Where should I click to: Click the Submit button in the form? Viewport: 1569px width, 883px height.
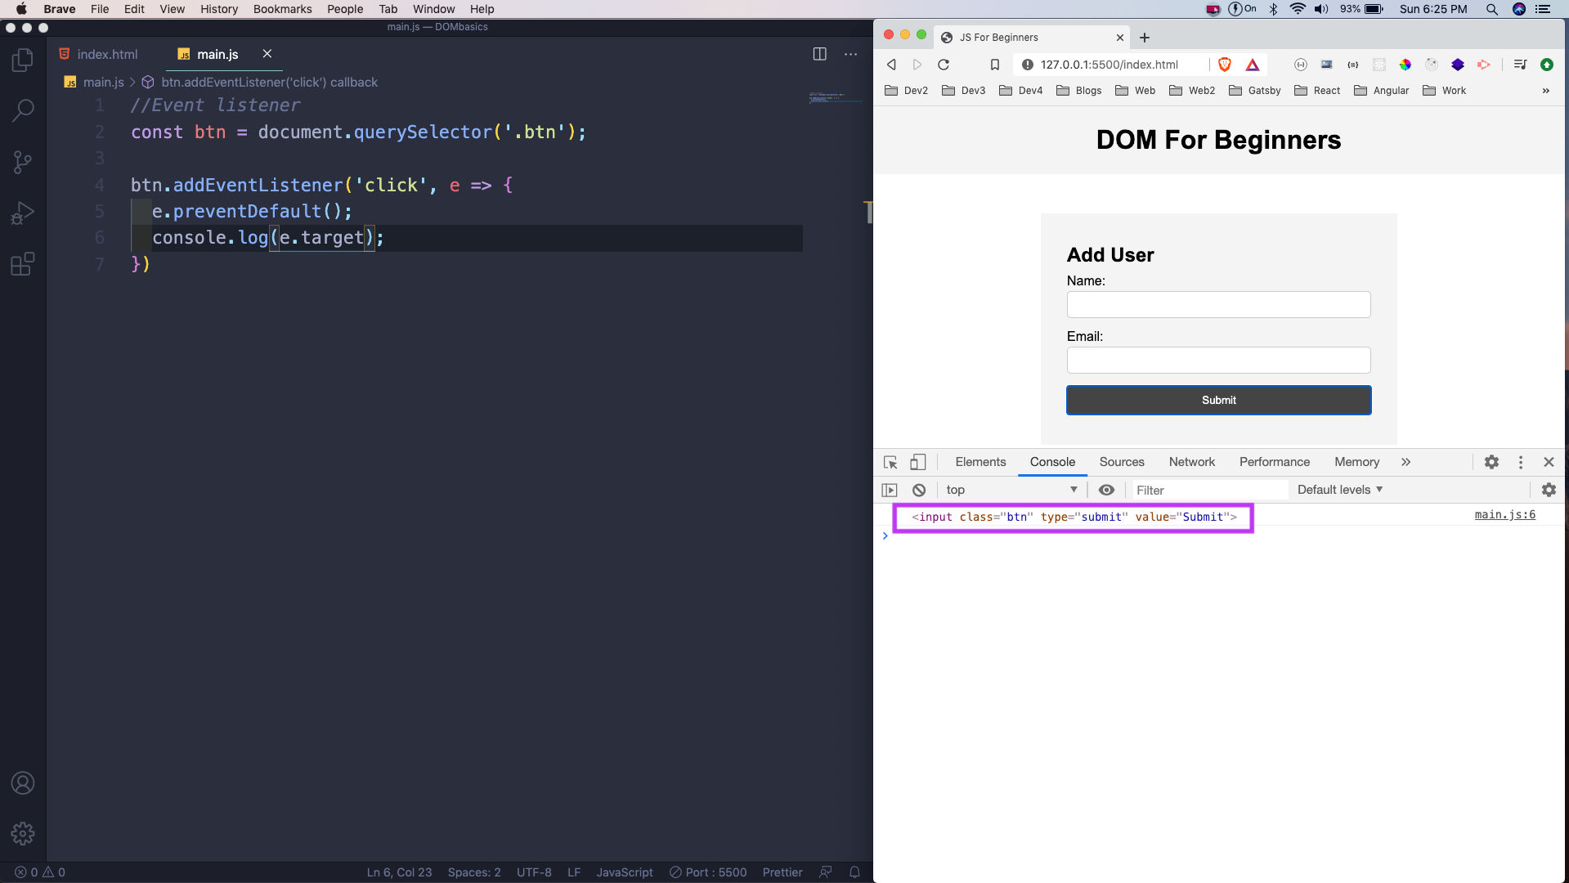(1218, 400)
